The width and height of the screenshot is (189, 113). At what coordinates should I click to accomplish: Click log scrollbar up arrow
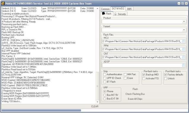(x=97, y=8)
